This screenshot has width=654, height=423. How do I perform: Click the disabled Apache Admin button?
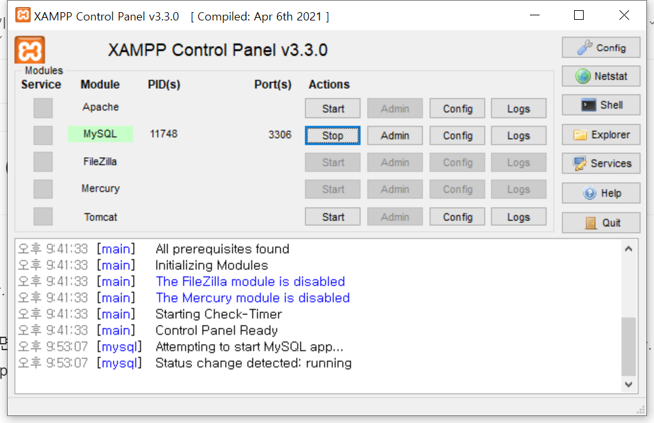(x=394, y=109)
